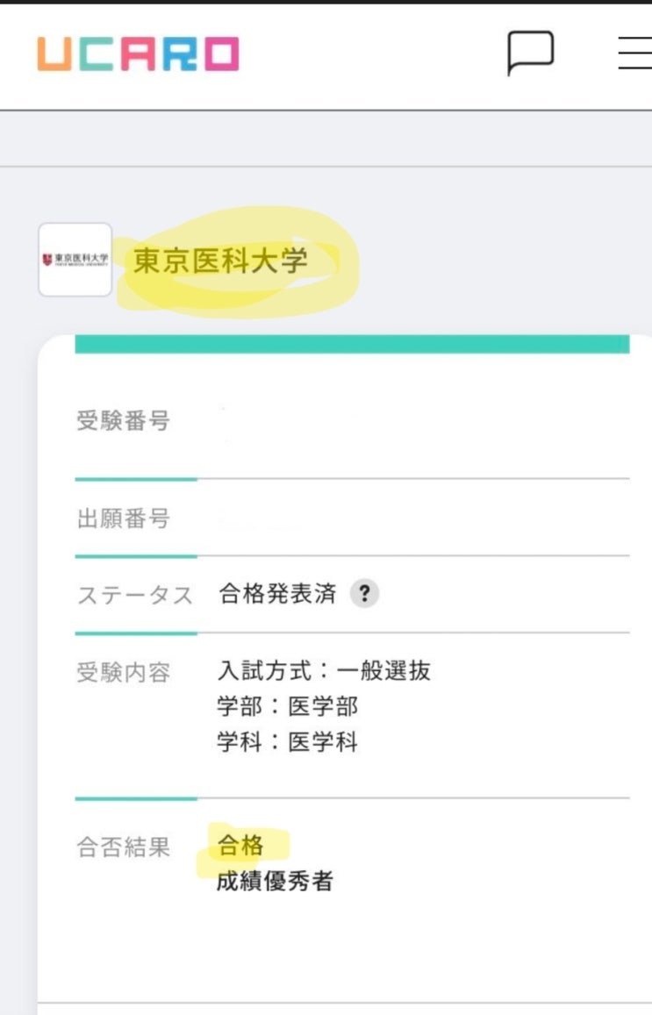Click the 出願番号 label
The image size is (652, 1015).
[x=123, y=518]
